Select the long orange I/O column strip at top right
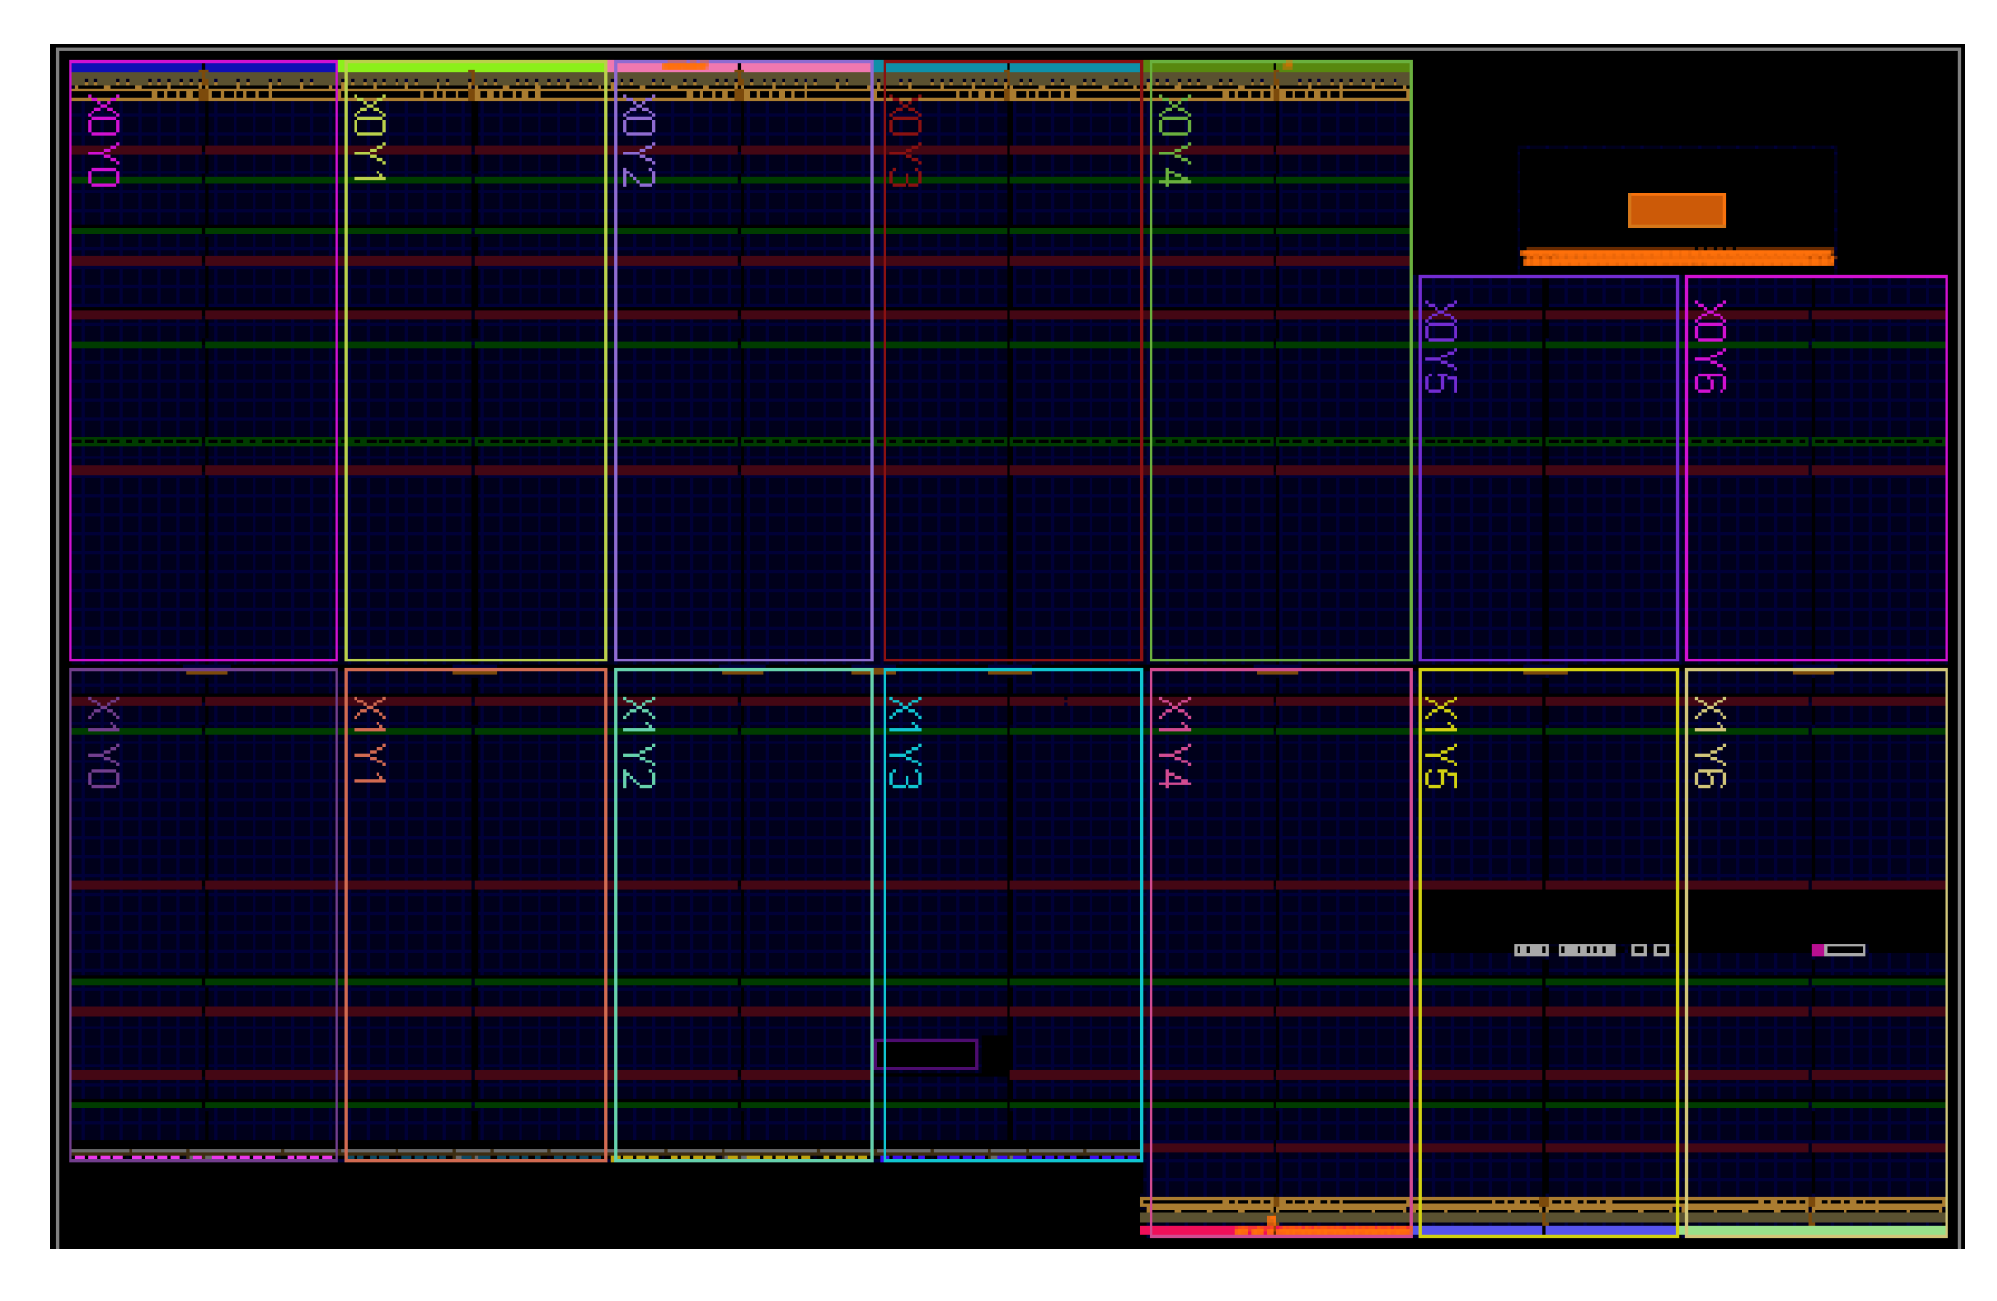This screenshot has width=1997, height=1301. [1676, 255]
